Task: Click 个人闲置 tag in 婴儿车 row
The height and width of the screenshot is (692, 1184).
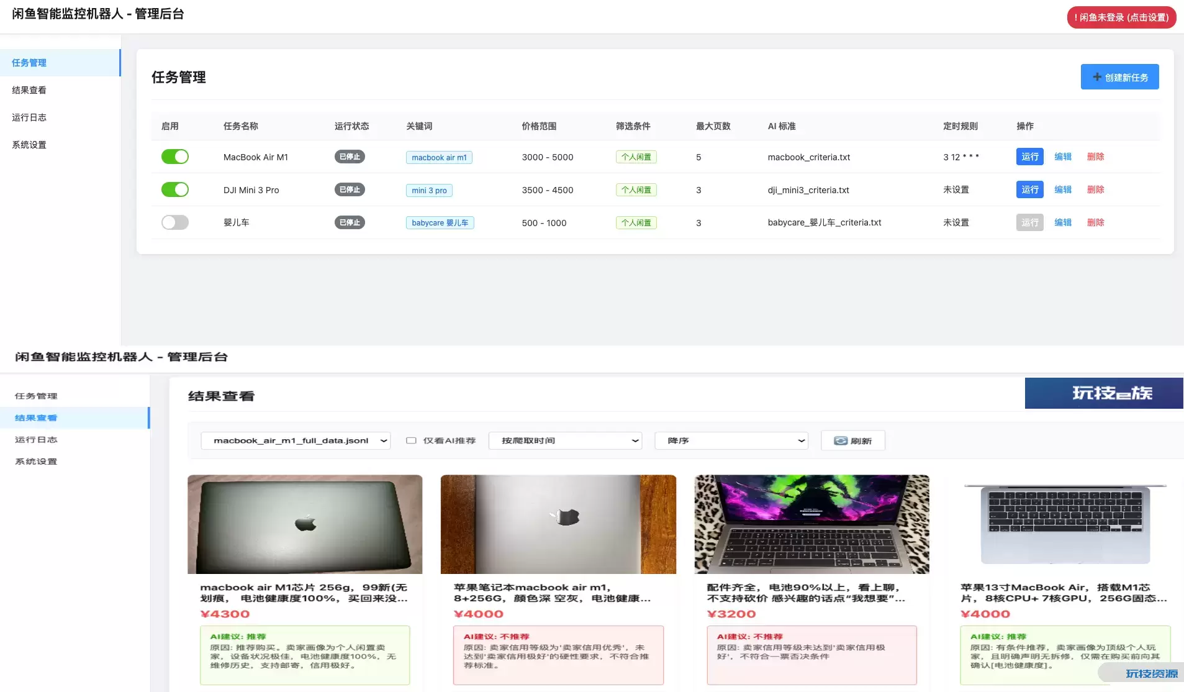Action: 636,222
